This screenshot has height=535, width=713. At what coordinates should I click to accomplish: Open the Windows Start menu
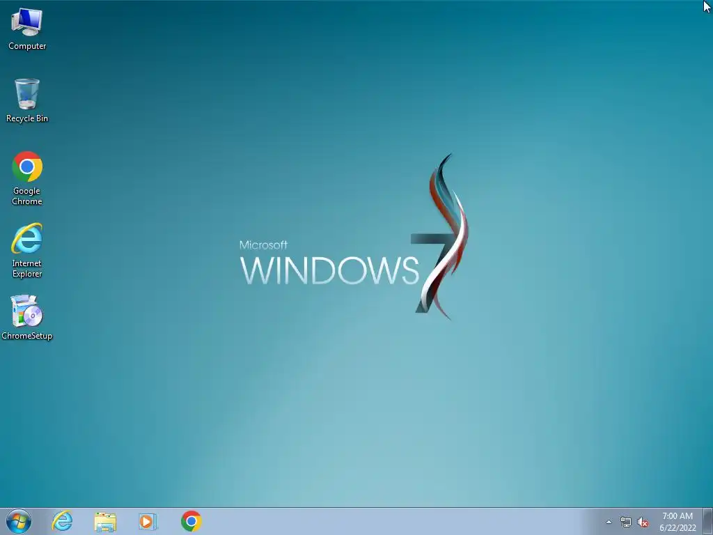[x=19, y=521]
